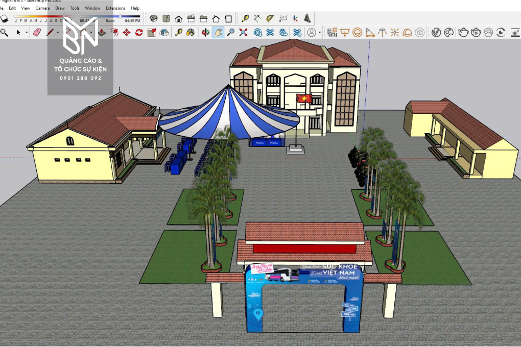
Task: Open the Extensions menu
Action: 115,8
